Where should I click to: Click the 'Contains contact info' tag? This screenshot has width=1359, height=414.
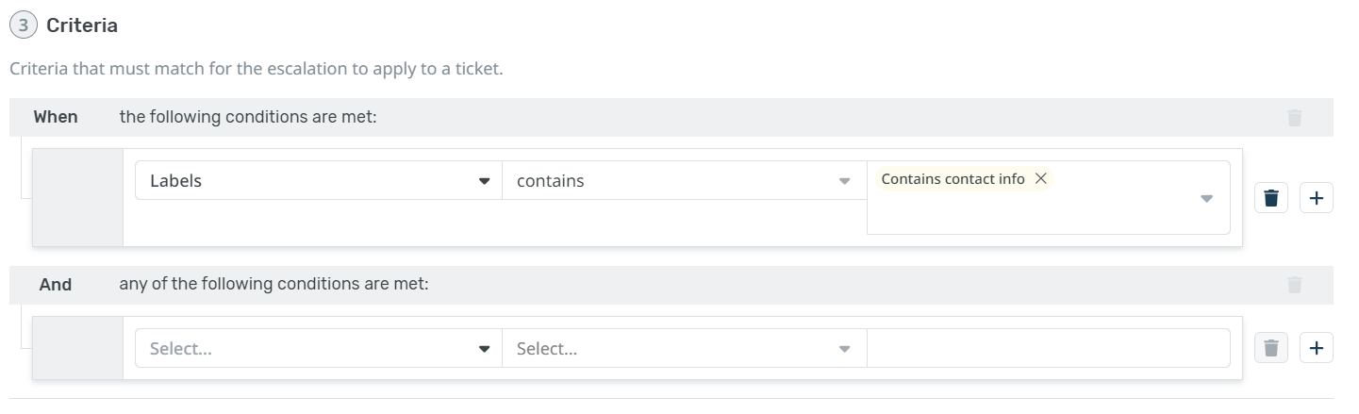(x=953, y=178)
